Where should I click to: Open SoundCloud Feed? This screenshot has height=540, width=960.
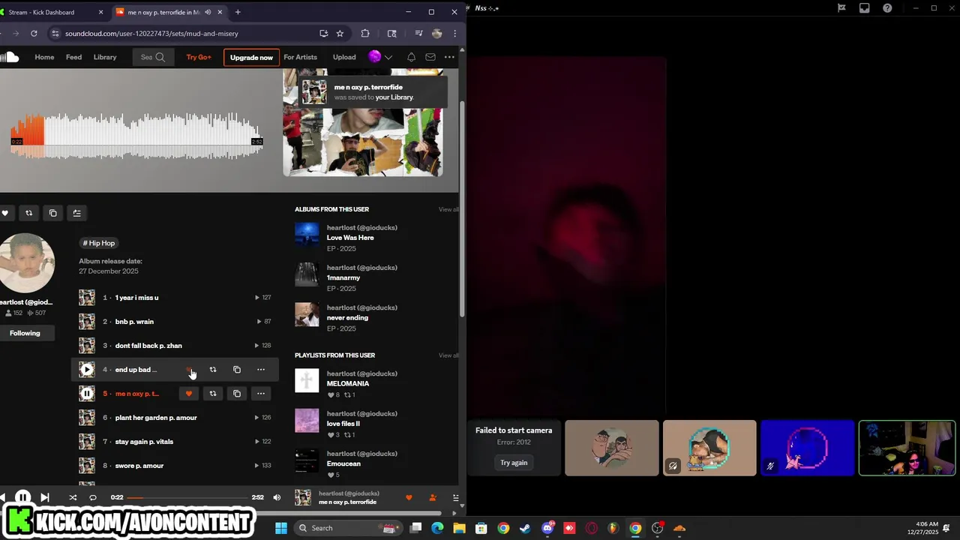[73, 57]
